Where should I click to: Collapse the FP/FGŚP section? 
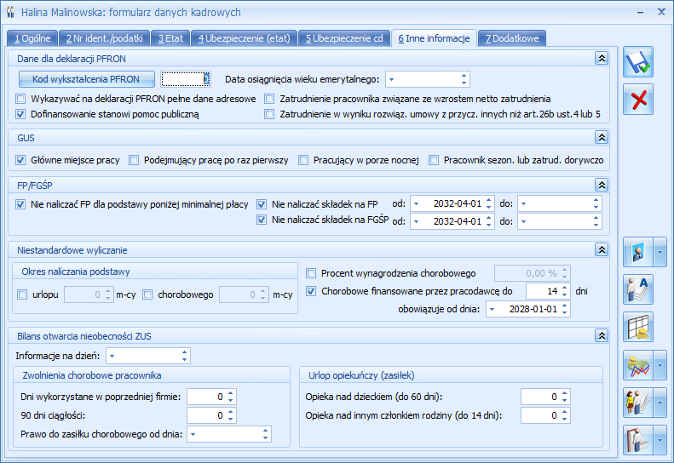602,185
